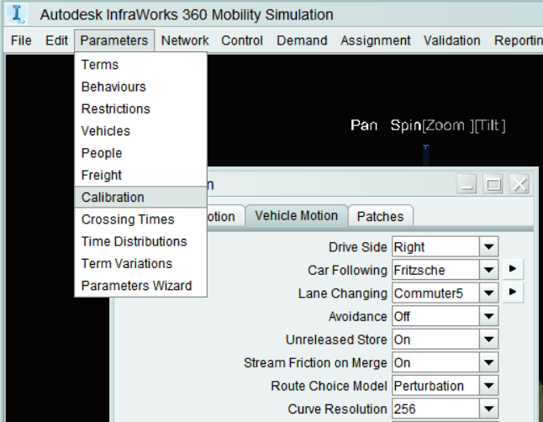
Task: Choose Vehicles menu entry
Action: (x=140, y=131)
